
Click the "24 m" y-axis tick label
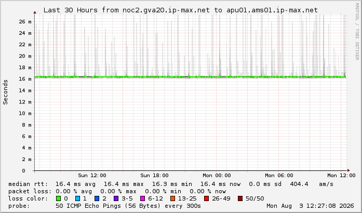point(25,33)
